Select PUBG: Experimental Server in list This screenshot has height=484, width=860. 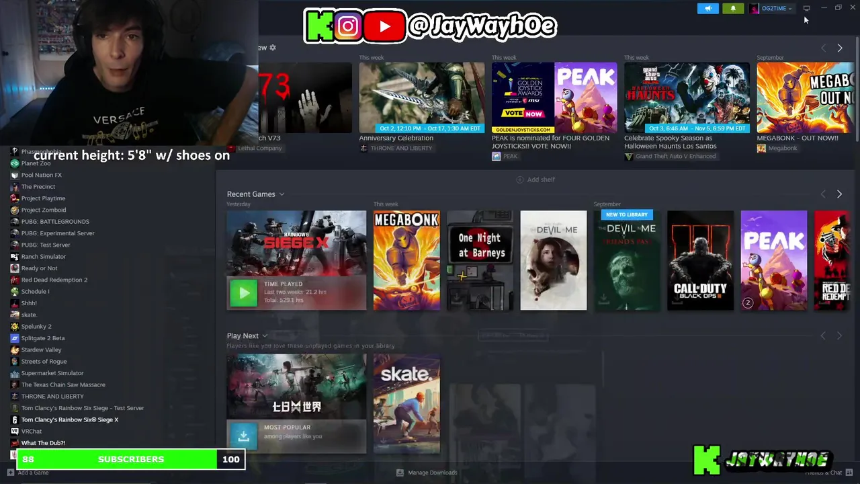[58, 233]
